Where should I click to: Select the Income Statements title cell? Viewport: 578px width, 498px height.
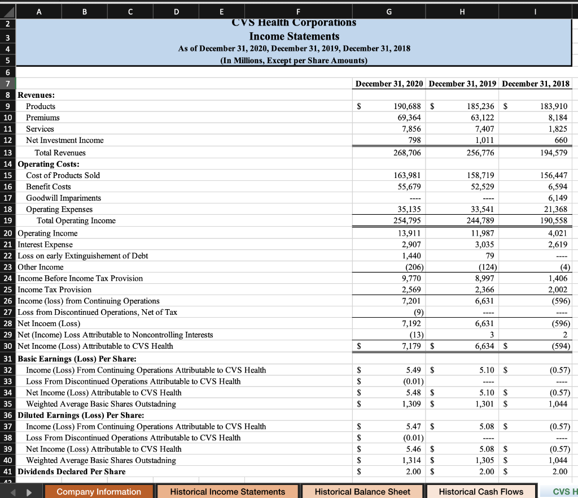[294, 36]
